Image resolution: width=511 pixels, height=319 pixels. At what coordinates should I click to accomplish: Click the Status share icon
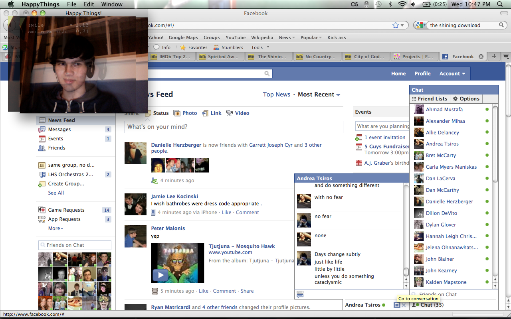tap(148, 113)
